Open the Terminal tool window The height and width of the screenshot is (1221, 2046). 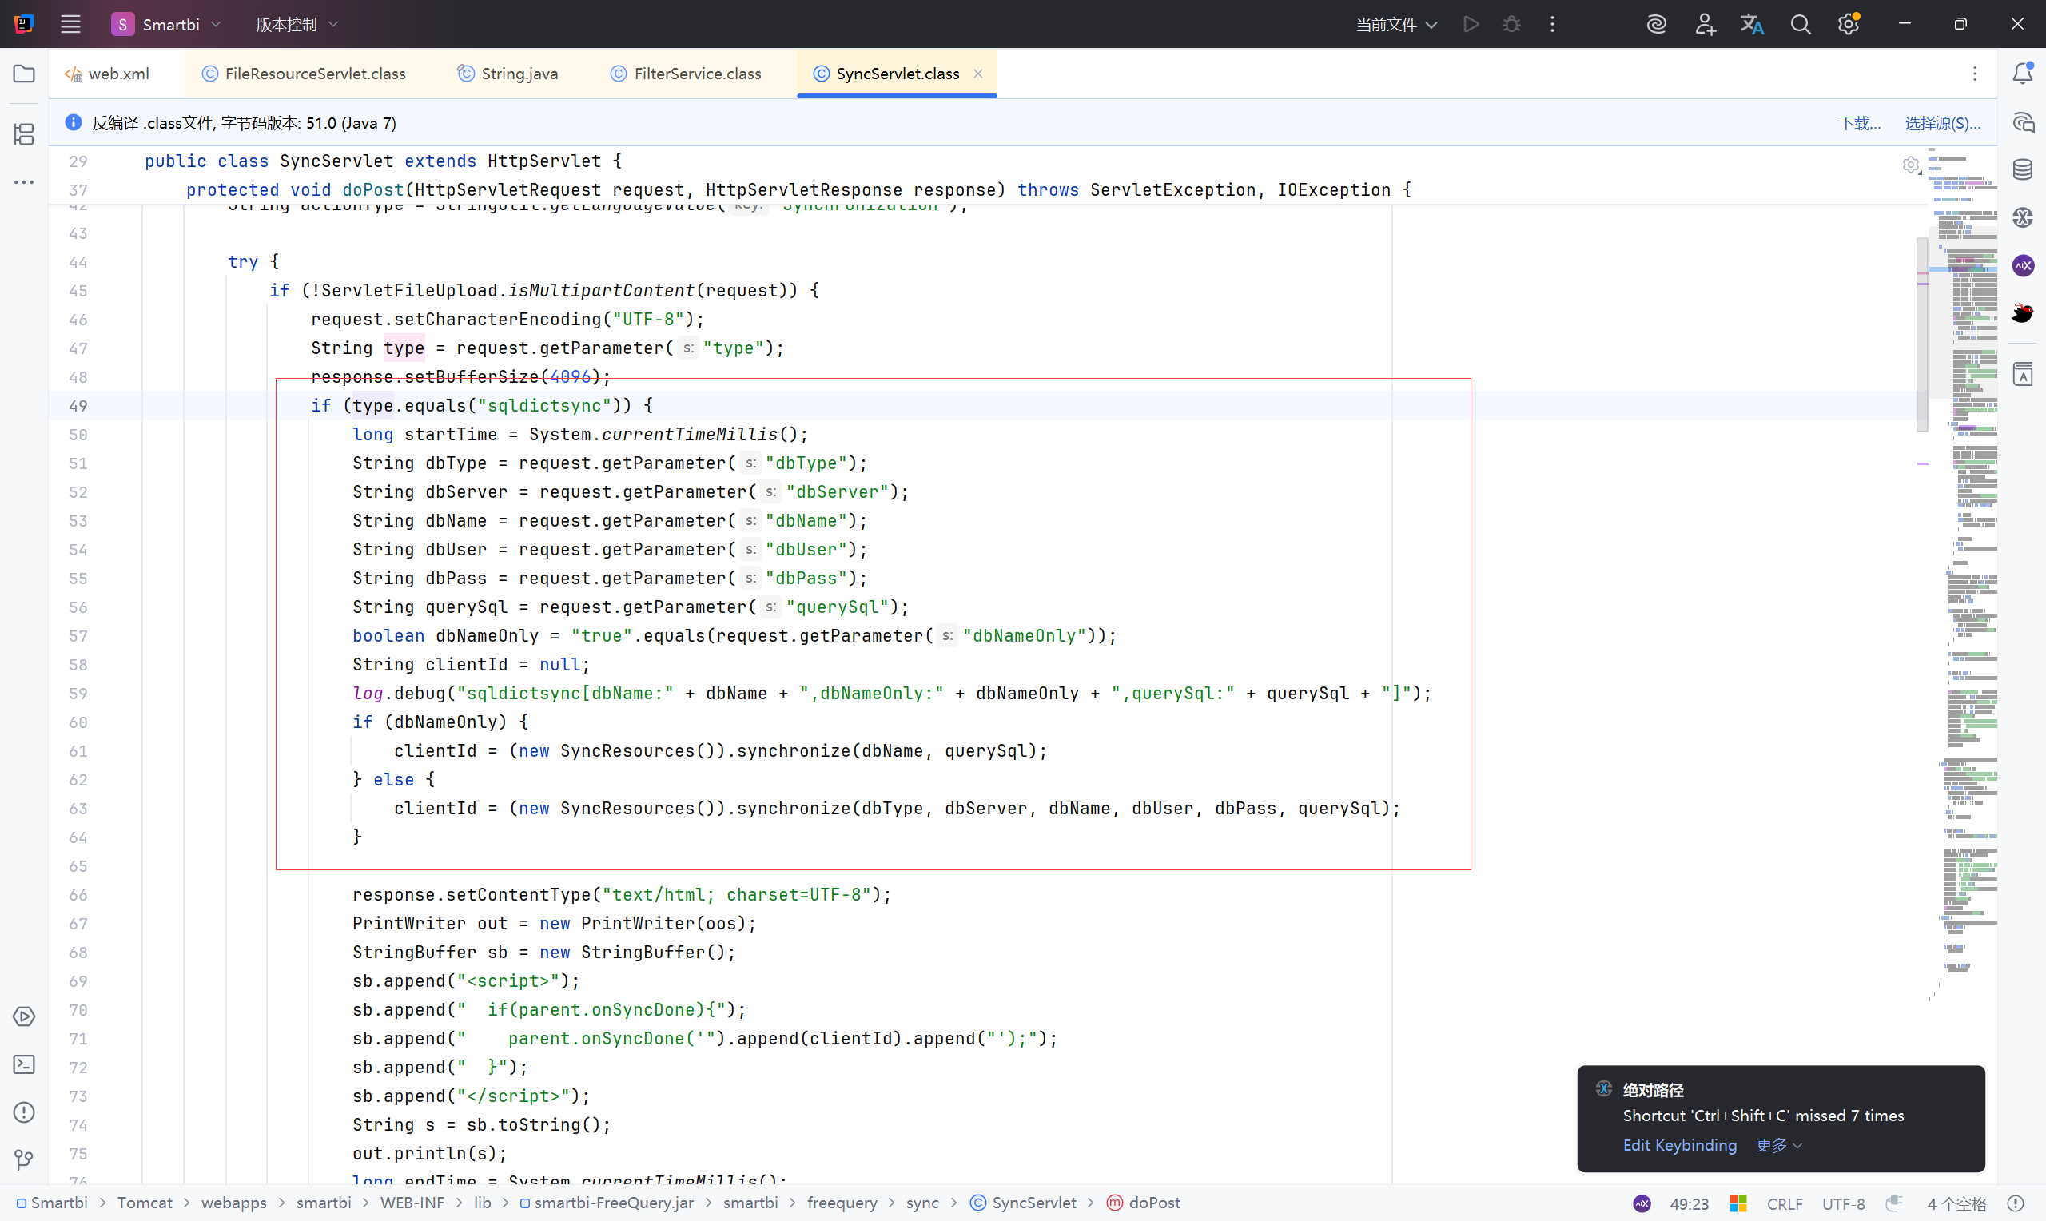24,1064
